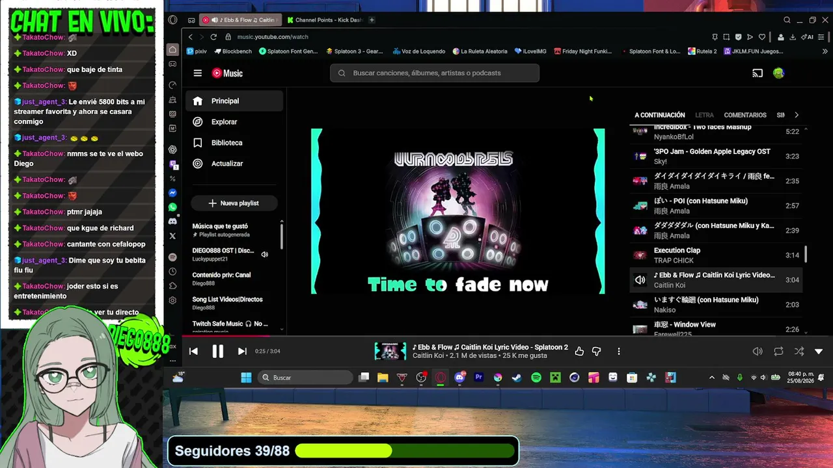Collapse the player page with the arrow
833x468 pixels.
click(819, 351)
